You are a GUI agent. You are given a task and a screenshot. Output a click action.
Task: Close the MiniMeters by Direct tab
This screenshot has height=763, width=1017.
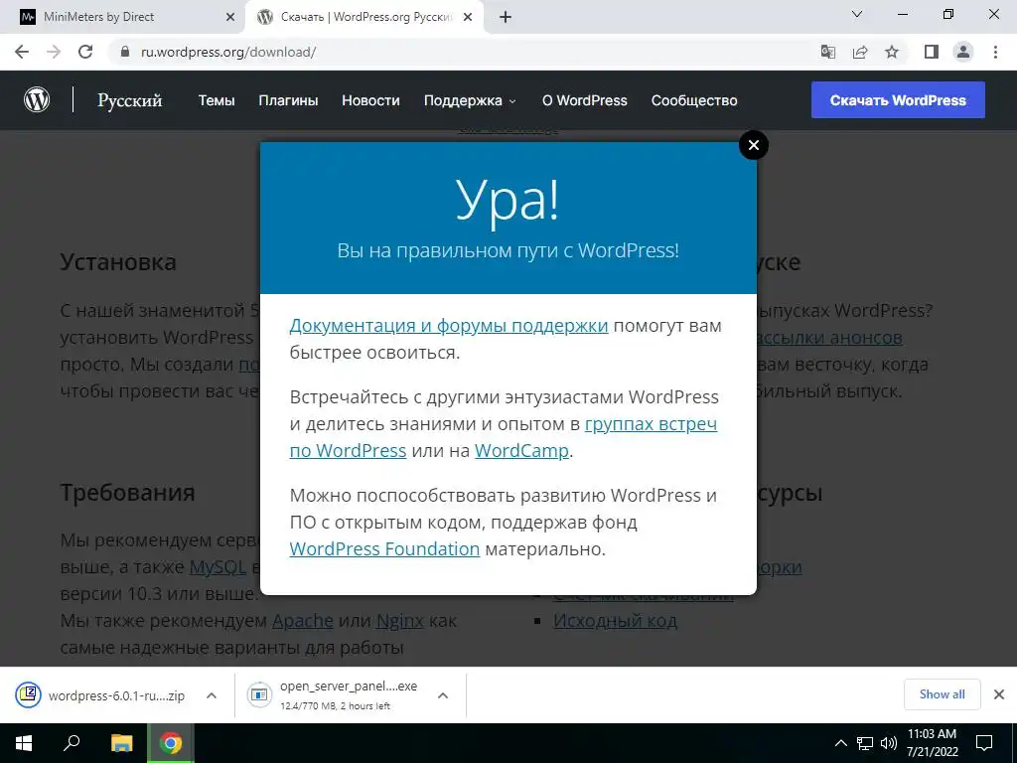[230, 18]
